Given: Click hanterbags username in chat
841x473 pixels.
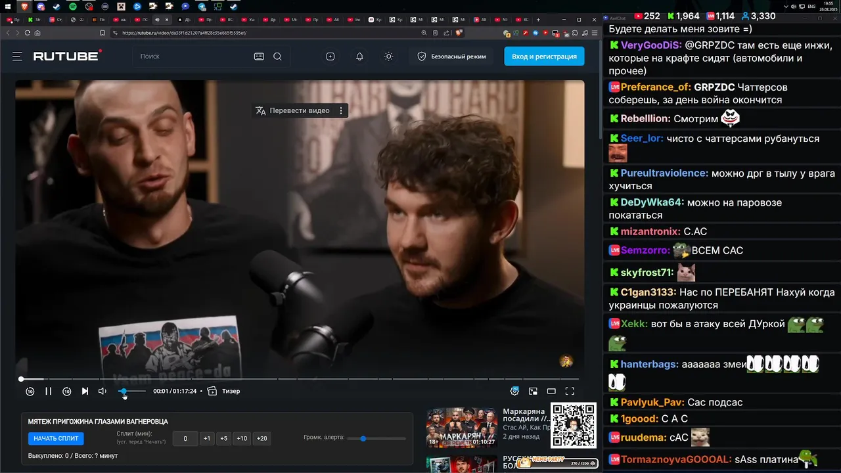Looking at the screenshot, I should click(650, 364).
